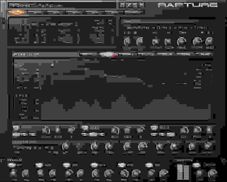The image size is (227, 182).
Task: Toggle the first EQ band on/off button
Action: coord(15,128)
